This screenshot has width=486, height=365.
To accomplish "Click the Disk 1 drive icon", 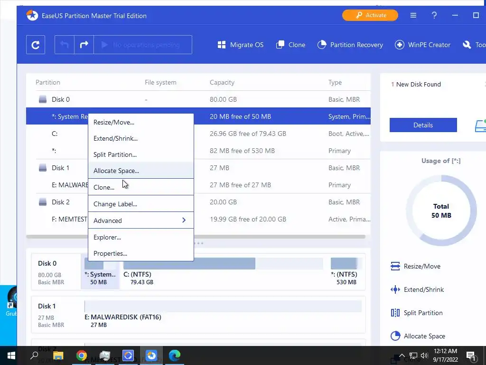I will pos(43,168).
